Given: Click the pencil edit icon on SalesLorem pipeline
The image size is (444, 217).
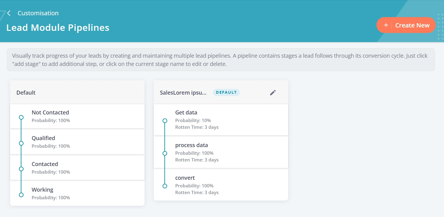Looking at the screenshot, I should tap(273, 93).
